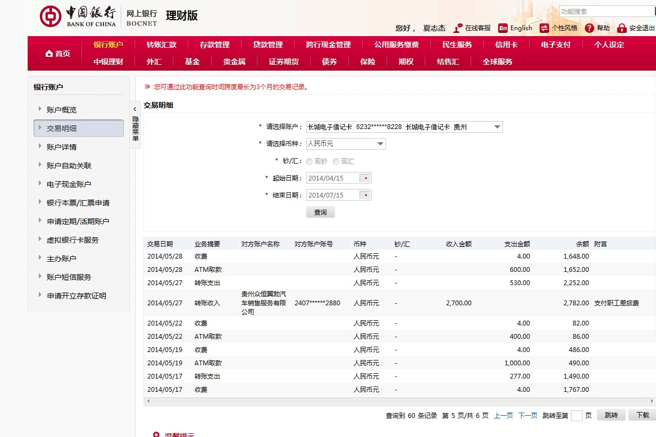Screen dimensions: 656x437
Task: Expand 账户概览 in left sidebar
Action: 61,110
